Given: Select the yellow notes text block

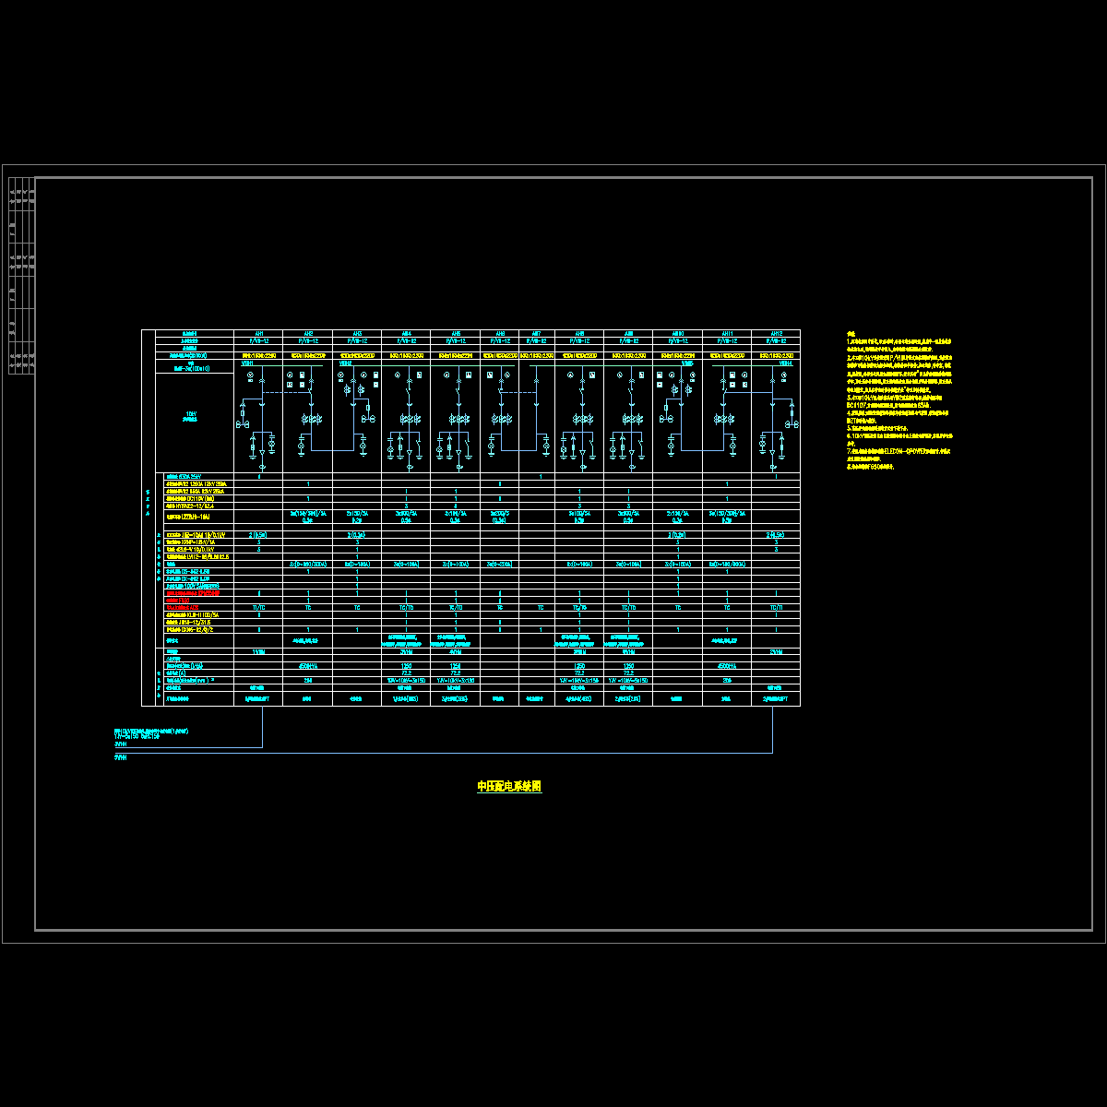Looking at the screenshot, I should (899, 402).
